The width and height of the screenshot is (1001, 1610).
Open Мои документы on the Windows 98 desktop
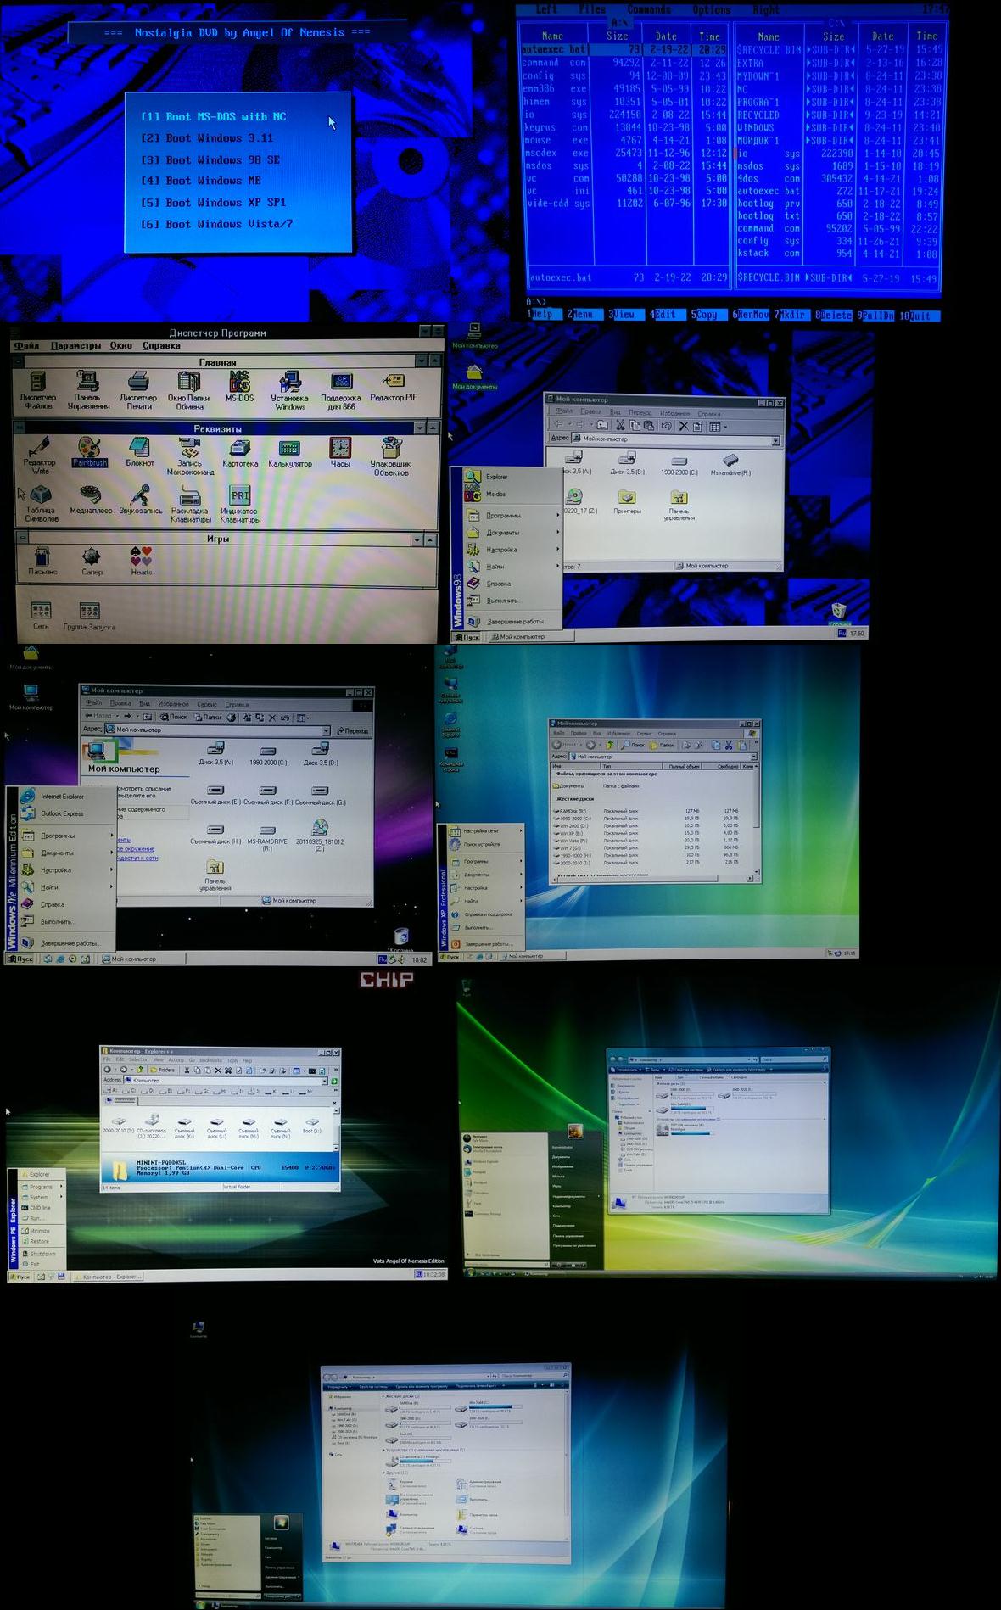474,377
